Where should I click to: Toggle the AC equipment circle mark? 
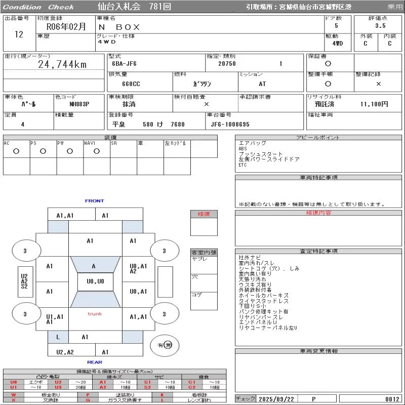click(16, 151)
